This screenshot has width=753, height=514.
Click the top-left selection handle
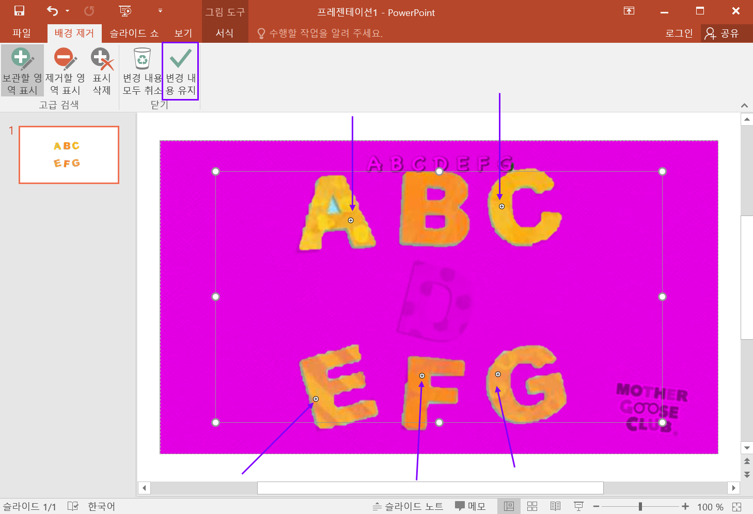pyautogui.click(x=216, y=171)
